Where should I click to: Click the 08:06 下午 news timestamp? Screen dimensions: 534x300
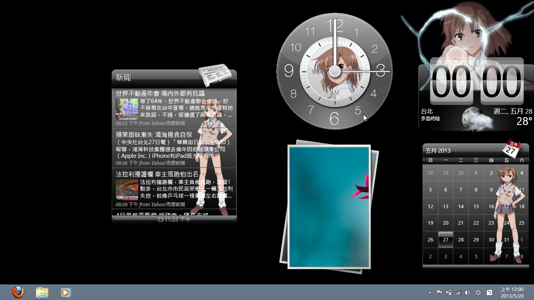click(x=127, y=163)
